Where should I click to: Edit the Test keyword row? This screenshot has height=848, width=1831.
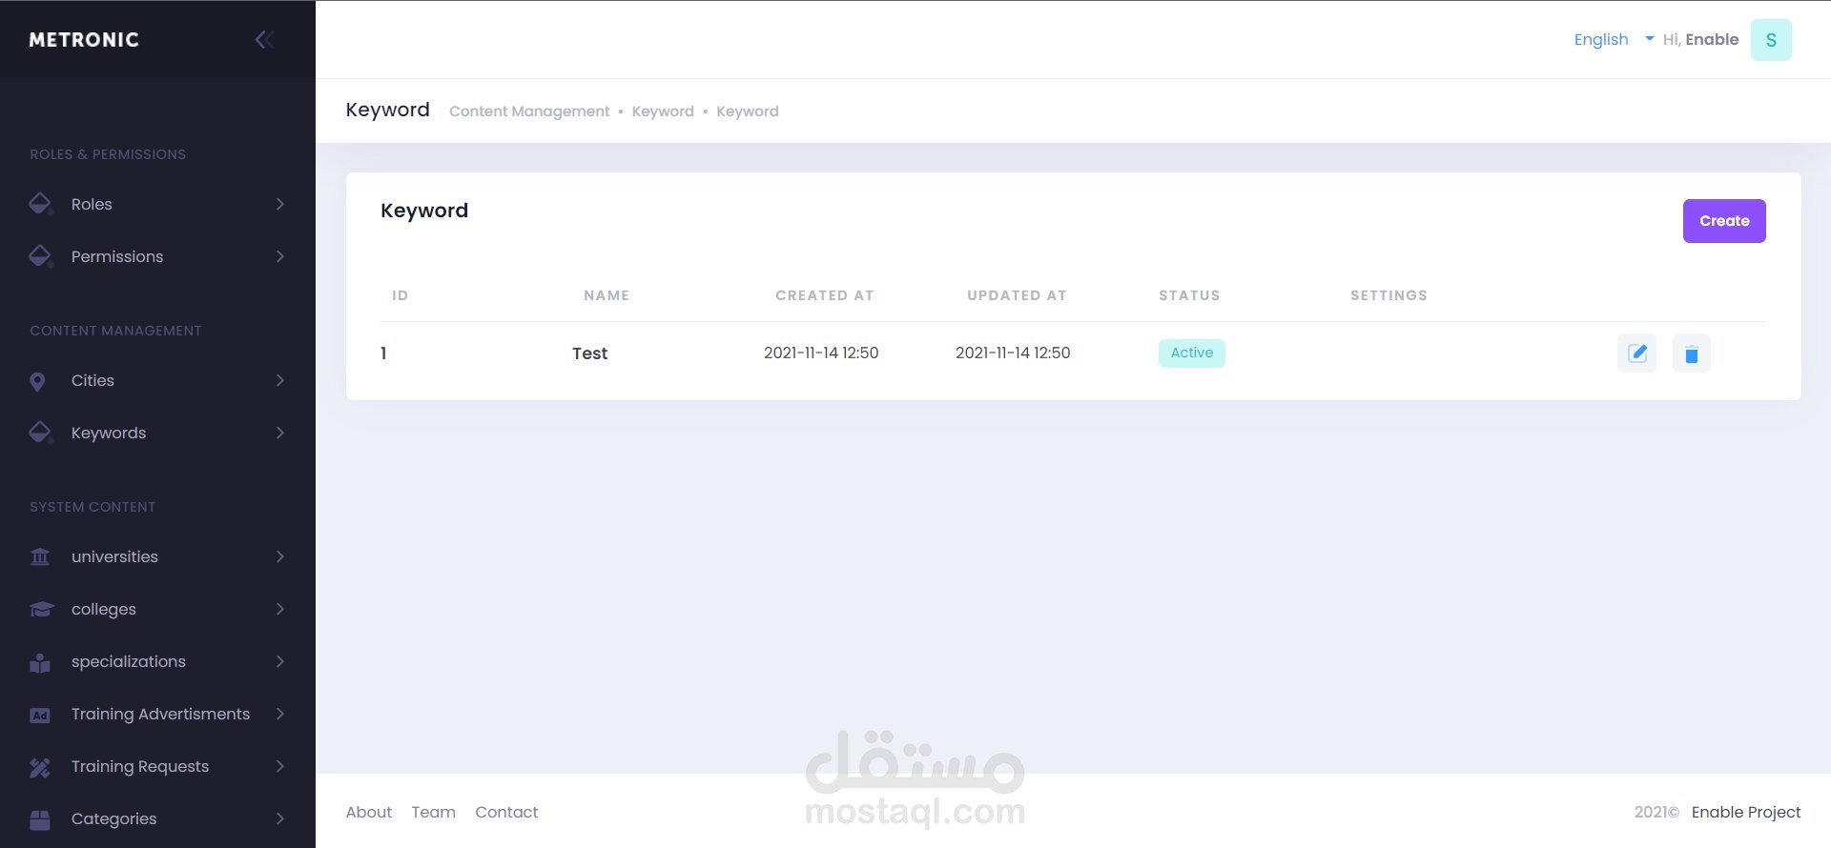point(1637,353)
